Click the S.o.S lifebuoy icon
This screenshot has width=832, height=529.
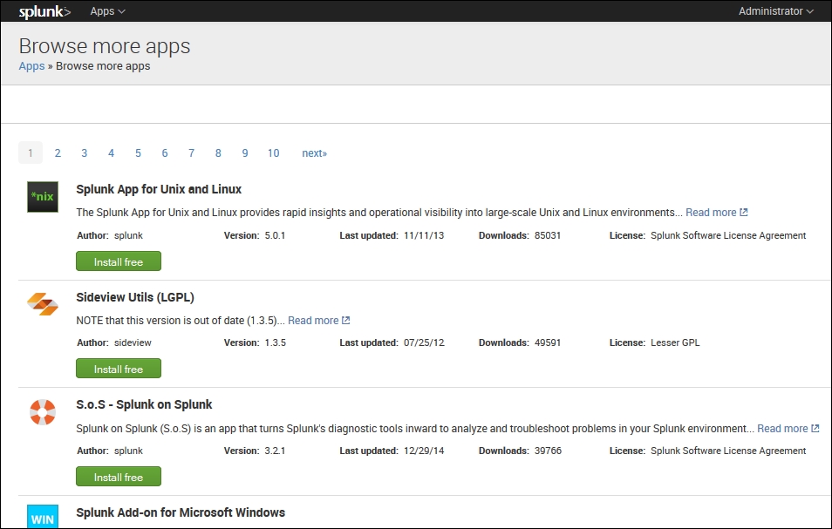tap(43, 412)
